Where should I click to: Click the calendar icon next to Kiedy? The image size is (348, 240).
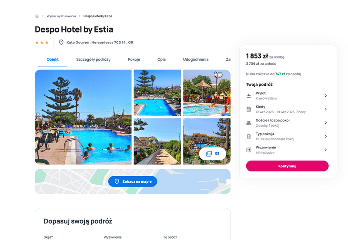tap(249, 109)
